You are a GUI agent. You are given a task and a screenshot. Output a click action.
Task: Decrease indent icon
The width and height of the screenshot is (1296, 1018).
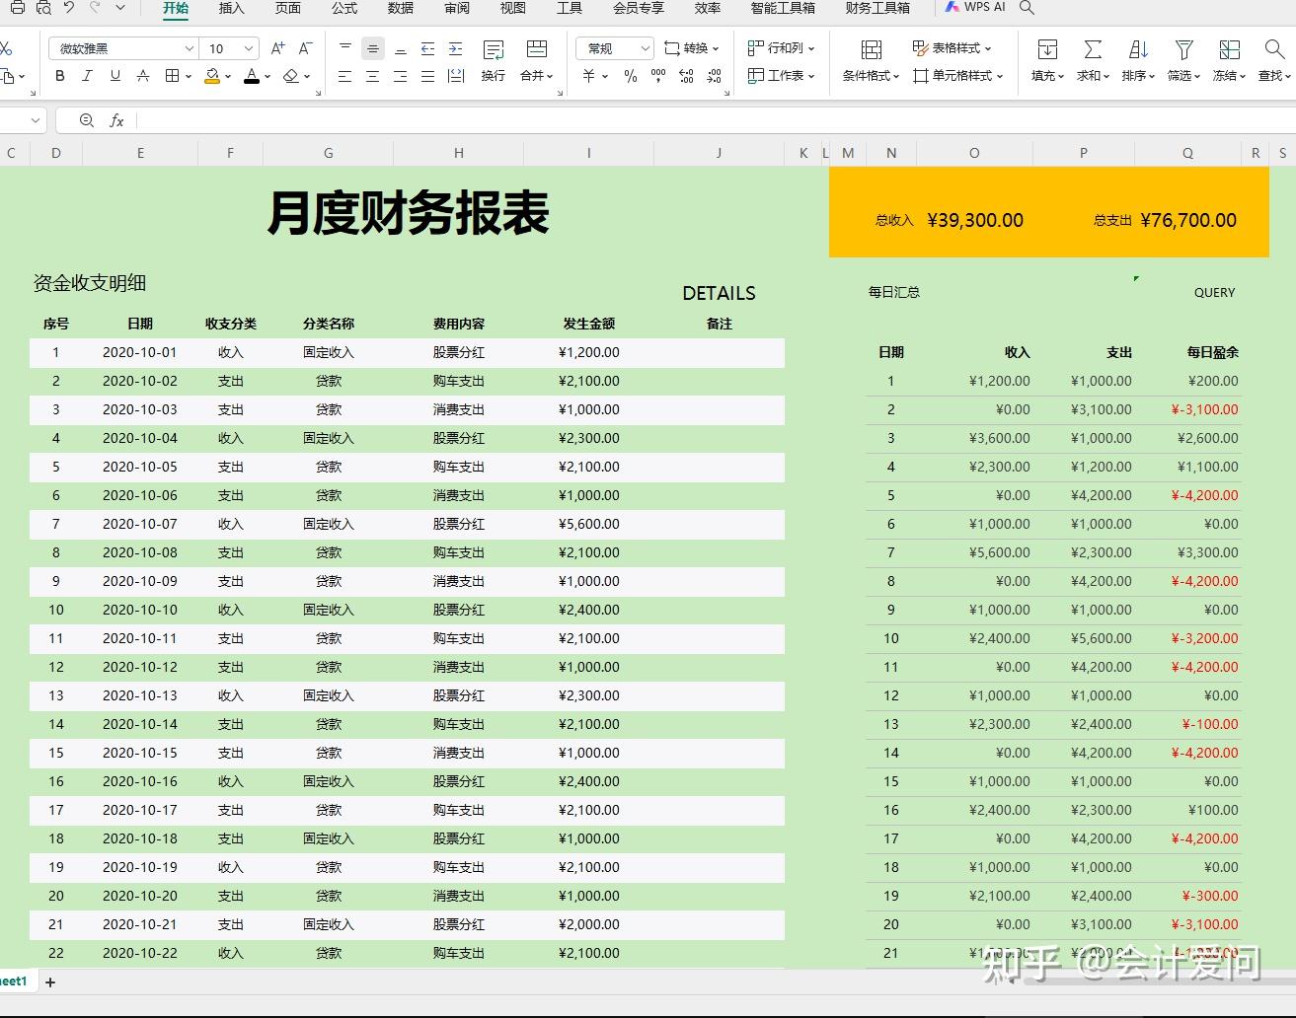pyautogui.click(x=427, y=48)
